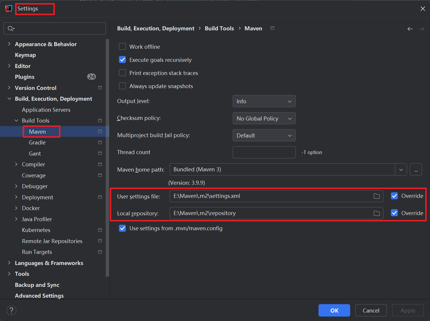Select Plugins in settings tree
The width and height of the screenshot is (430, 321).
click(x=25, y=77)
